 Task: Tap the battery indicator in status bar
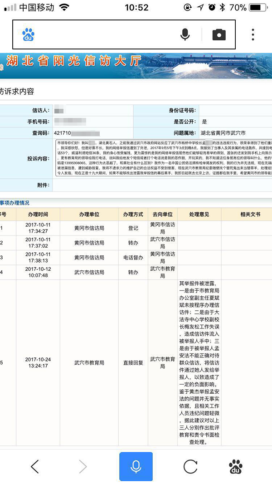tap(259, 7)
